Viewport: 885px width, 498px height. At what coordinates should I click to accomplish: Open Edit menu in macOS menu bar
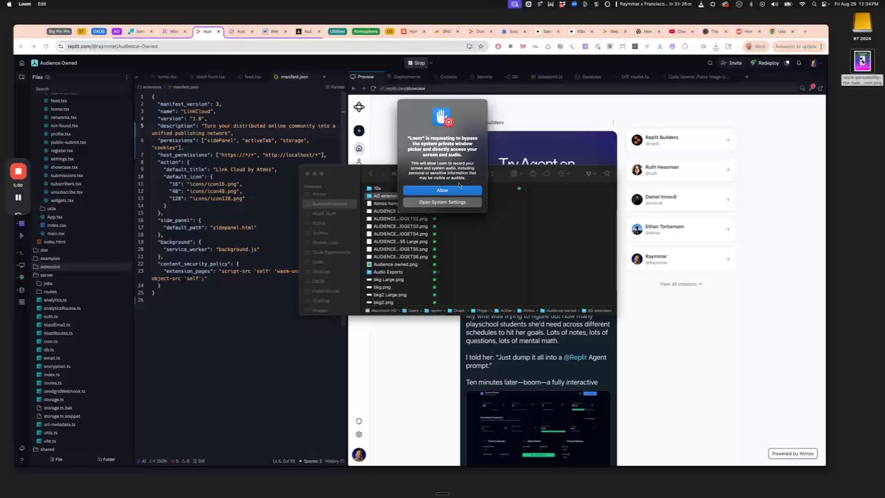42,4
